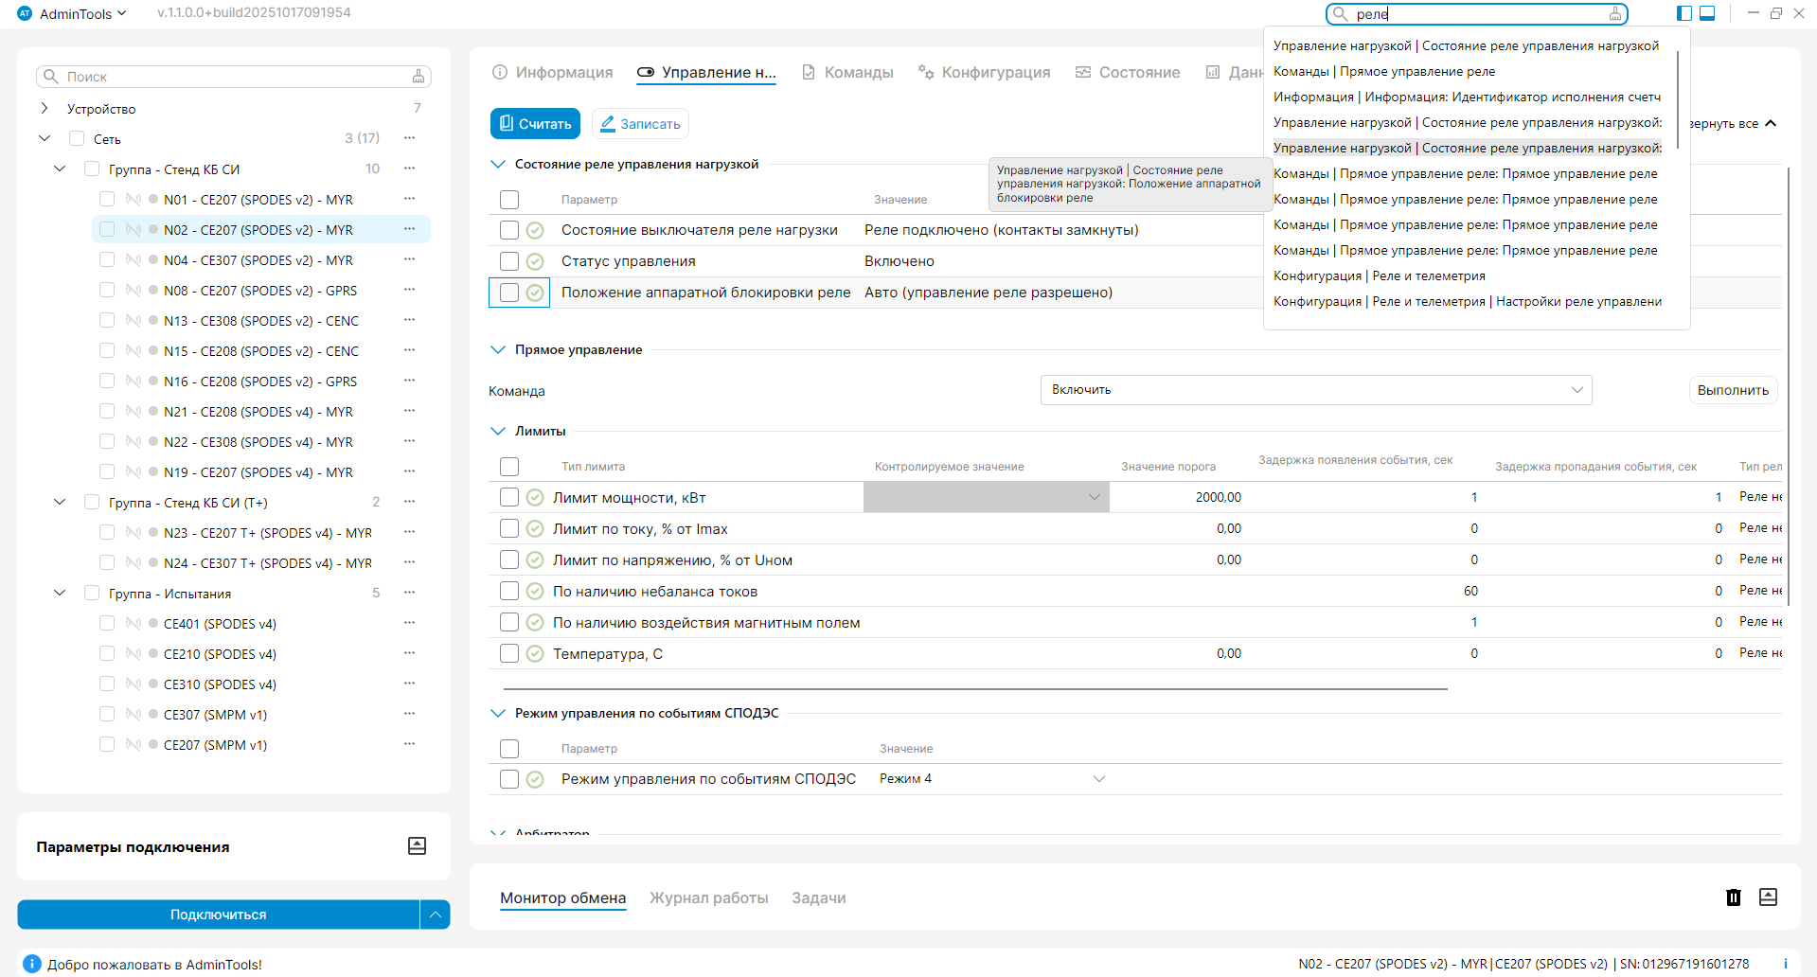Open the Журнал работы tab
Viewport: 1817px width, 977px height.
pyautogui.click(x=708, y=897)
